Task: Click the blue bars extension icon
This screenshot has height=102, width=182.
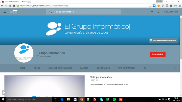Action: click(175, 6)
